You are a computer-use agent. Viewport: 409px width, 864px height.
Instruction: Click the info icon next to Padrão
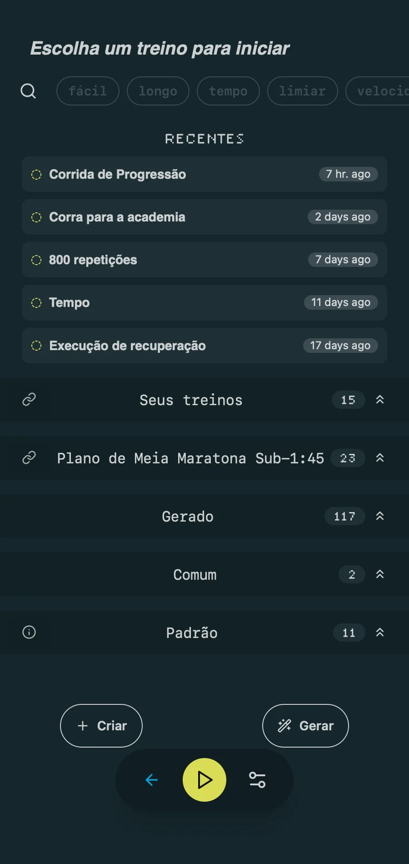[29, 633]
